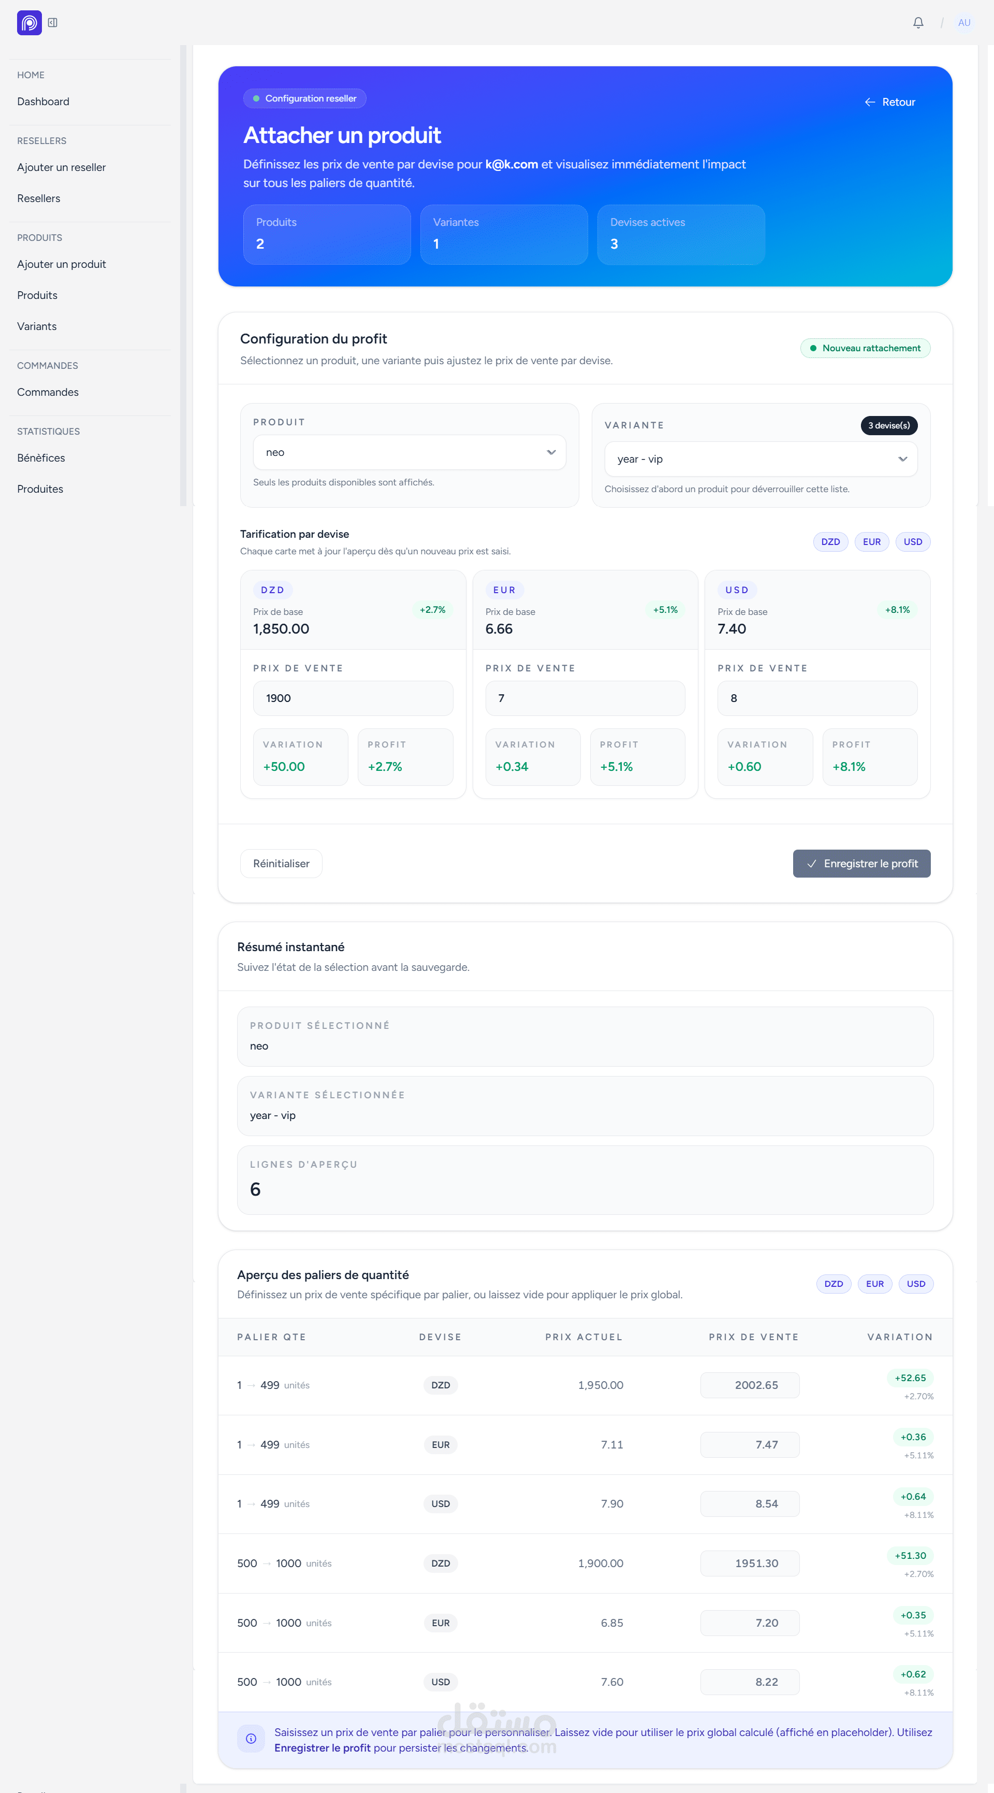Click the Variantes stat card
This screenshot has width=994, height=1793.
[x=504, y=235]
